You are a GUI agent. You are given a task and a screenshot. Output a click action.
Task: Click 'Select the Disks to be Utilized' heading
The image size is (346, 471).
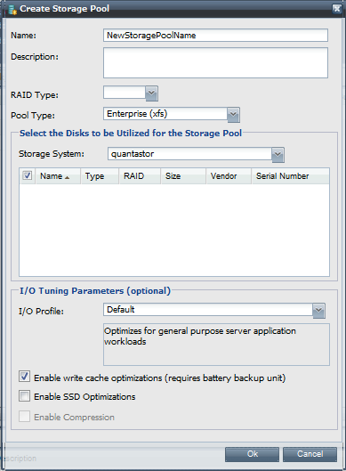pos(131,133)
